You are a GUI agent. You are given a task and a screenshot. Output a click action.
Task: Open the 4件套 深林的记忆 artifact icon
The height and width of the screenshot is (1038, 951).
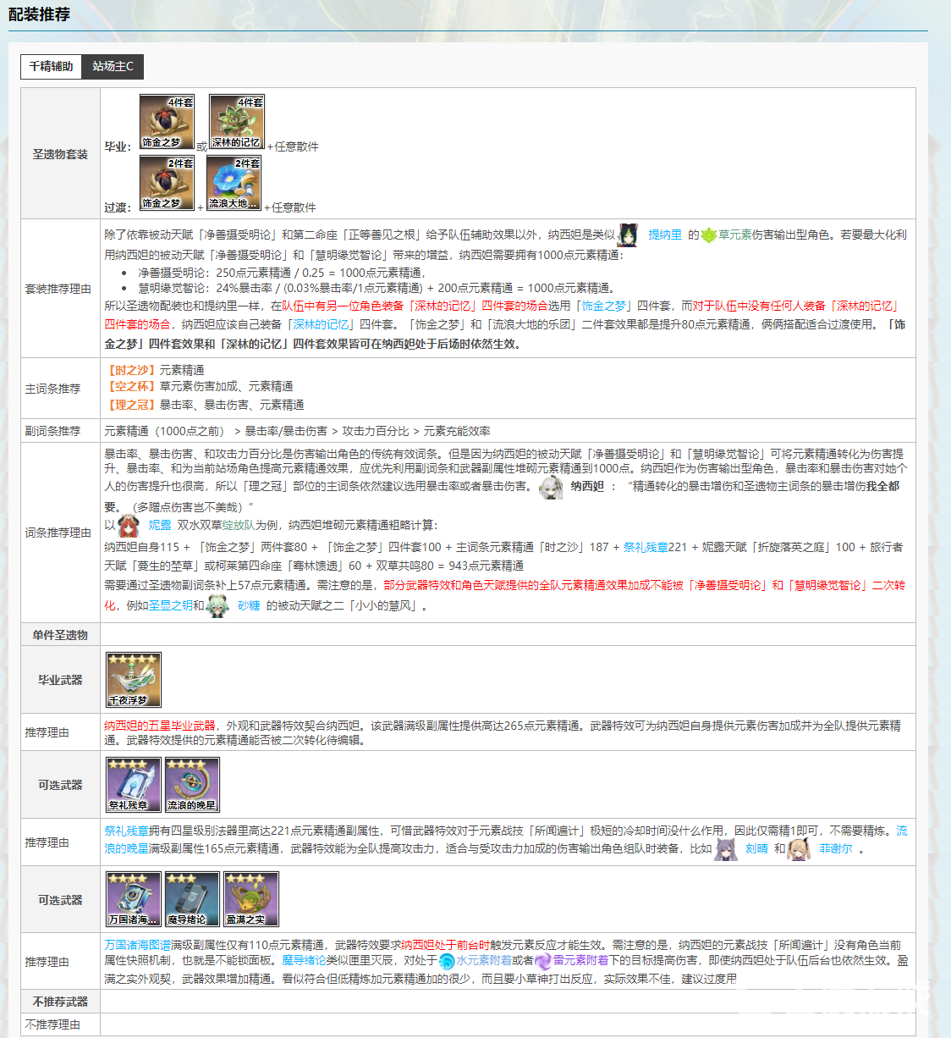coord(237,122)
